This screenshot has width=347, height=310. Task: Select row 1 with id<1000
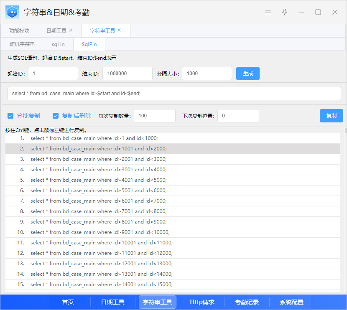click(173, 138)
